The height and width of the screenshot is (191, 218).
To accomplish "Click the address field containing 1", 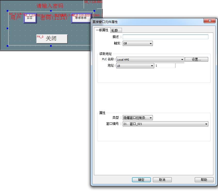I will pyautogui.click(x=165, y=66).
